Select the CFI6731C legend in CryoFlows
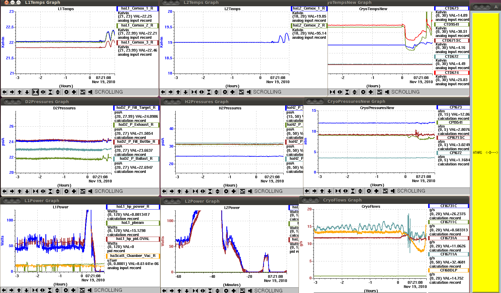The image size is (501, 293). [449, 206]
